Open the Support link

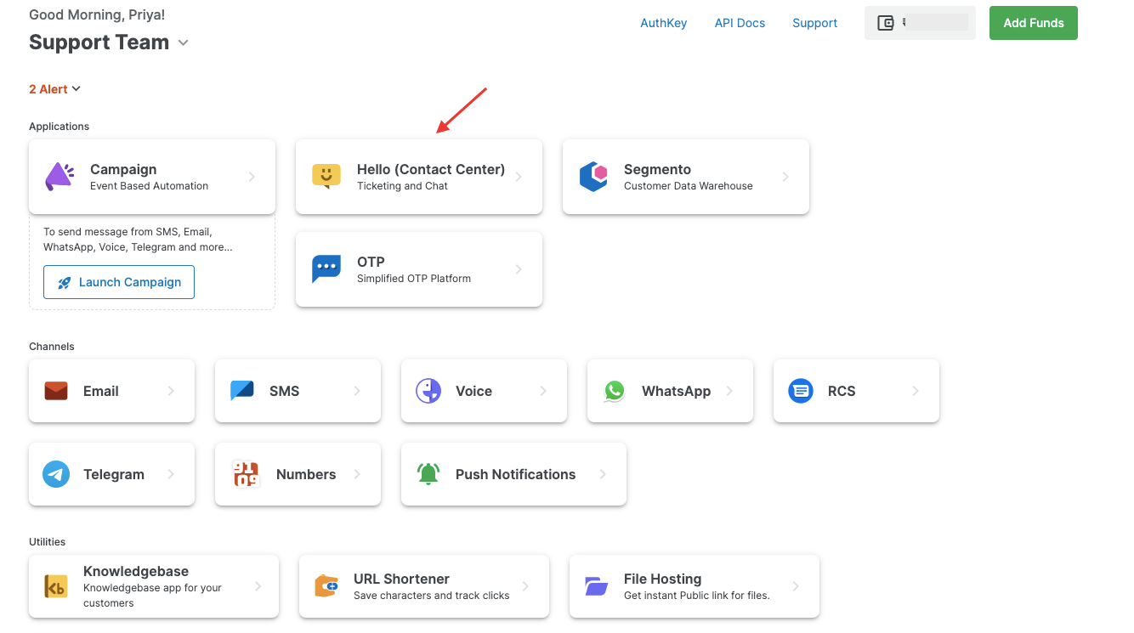(814, 23)
